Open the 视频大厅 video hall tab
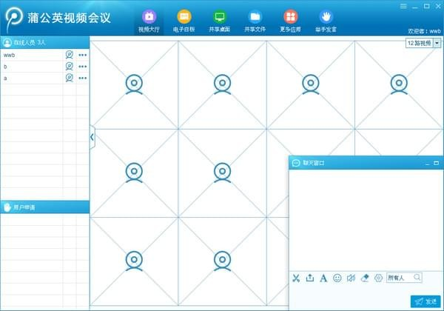 pyautogui.click(x=149, y=21)
